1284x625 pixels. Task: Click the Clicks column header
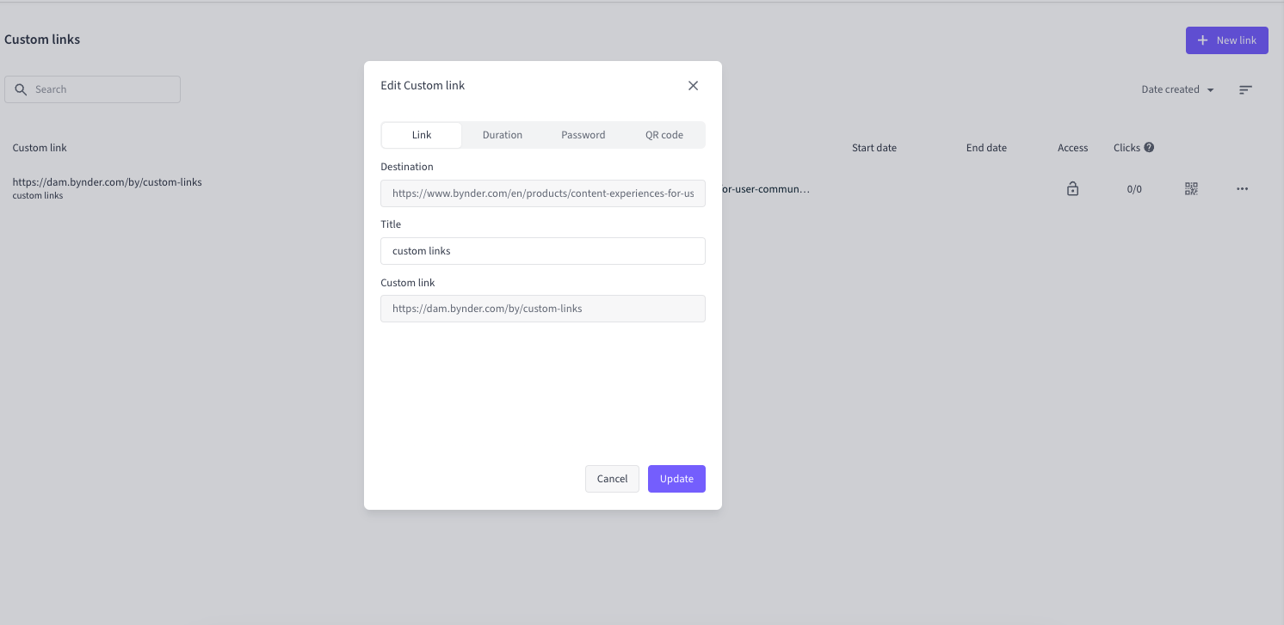coord(1127,148)
